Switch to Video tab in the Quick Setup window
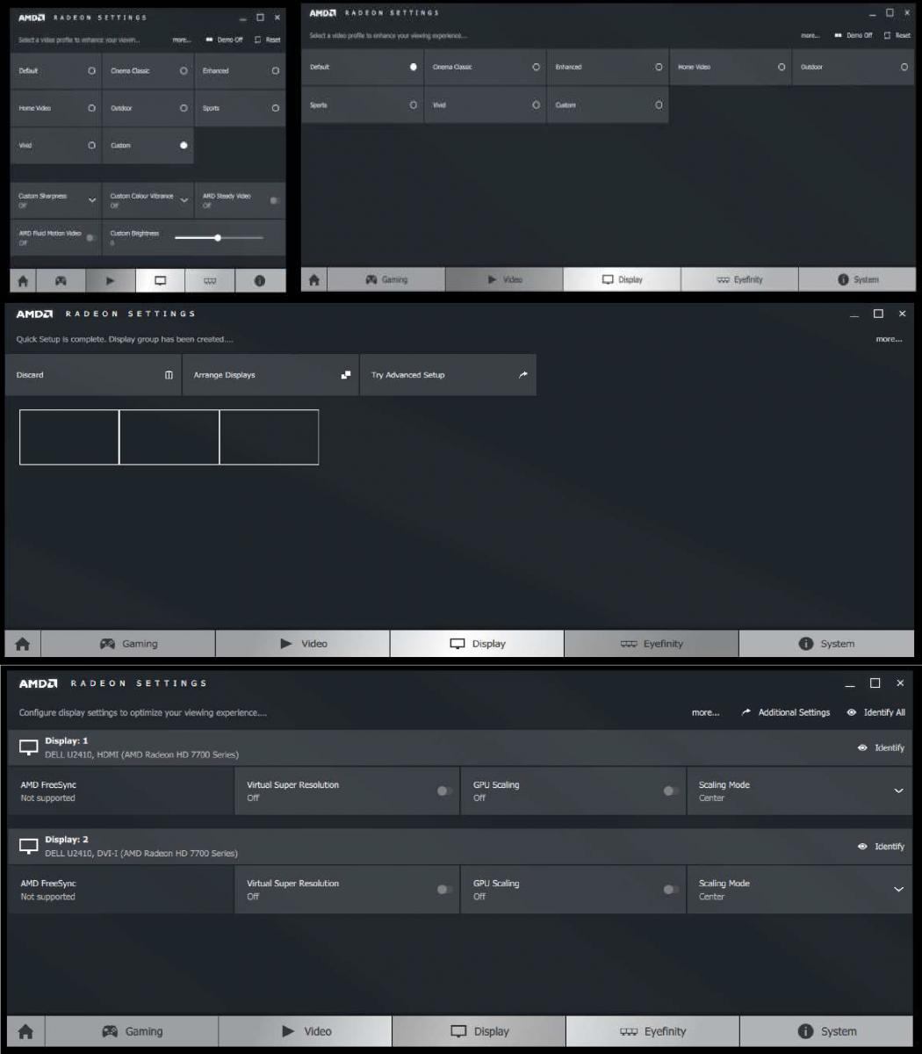The height and width of the screenshot is (1054, 922). tap(303, 643)
